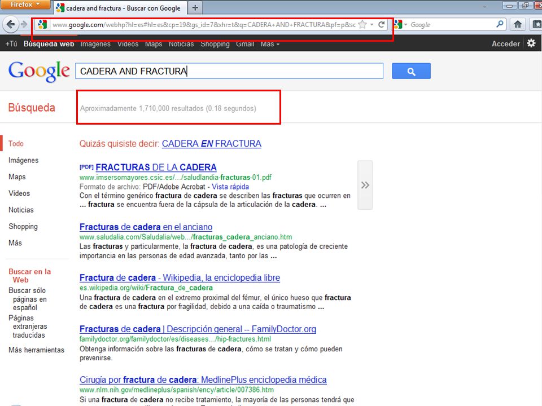Choose Buscar sólo páginas en español

pos(28,299)
